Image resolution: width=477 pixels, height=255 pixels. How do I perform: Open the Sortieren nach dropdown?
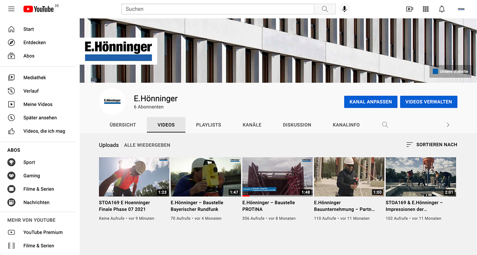[432, 144]
